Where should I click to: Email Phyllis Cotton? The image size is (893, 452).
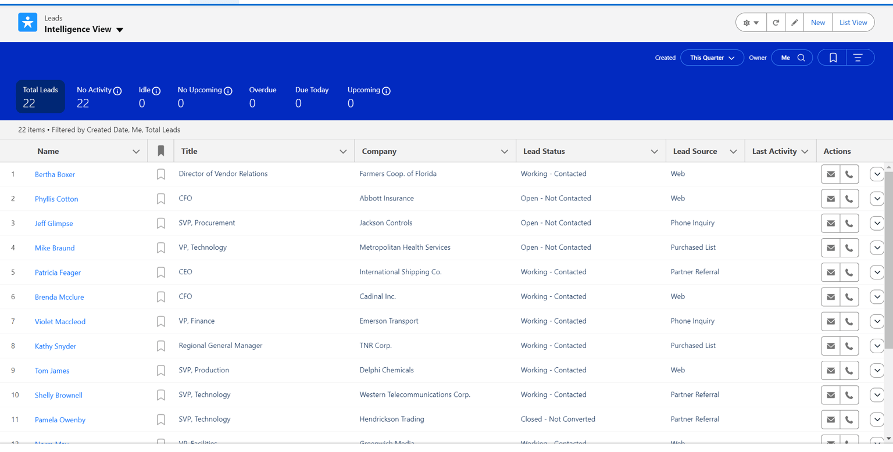pos(831,199)
